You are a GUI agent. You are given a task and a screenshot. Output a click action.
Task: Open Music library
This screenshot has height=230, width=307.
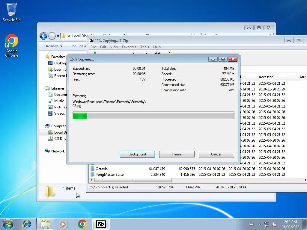(x=59, y=101)
